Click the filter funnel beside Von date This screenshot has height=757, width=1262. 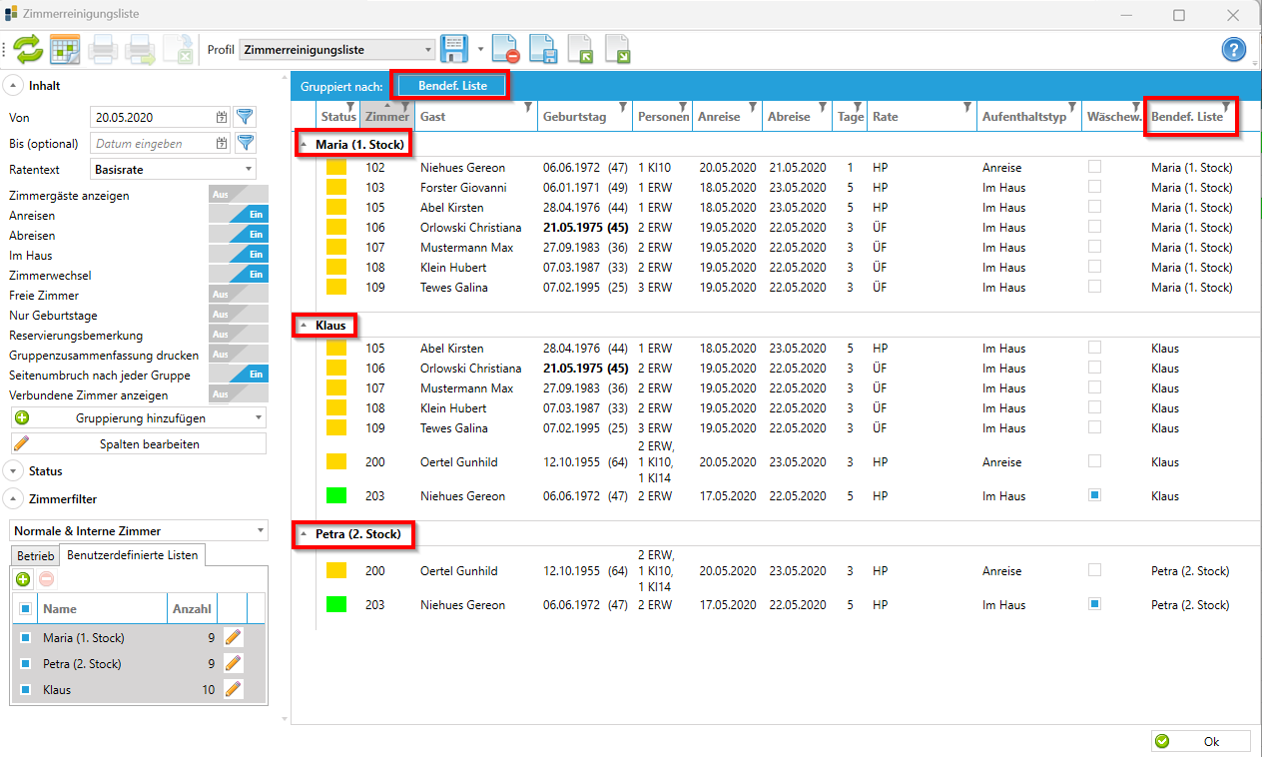(245, 117)
